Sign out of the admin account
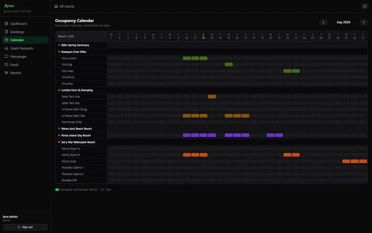This screenshot has width=372, height=233. [x=25, y=227]
